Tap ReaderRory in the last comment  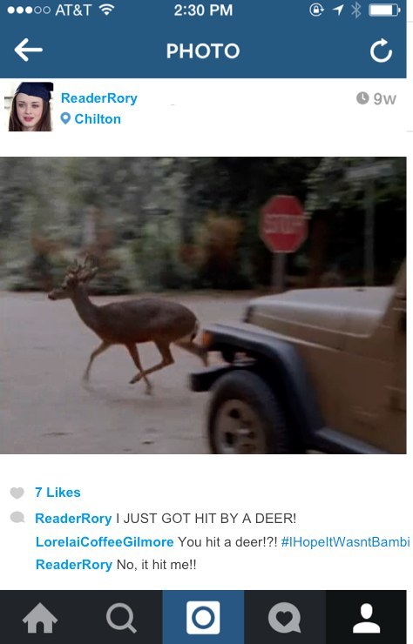pyautogui.click(x=74, y=565)
